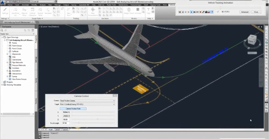269x139 pixels.
Task: Expand the Help panel dropdown
Action: 152,18
